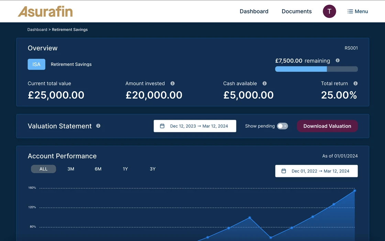Select the 3M performance range
This screenshot has height=241, width=385.
click(x=71, y=169)
